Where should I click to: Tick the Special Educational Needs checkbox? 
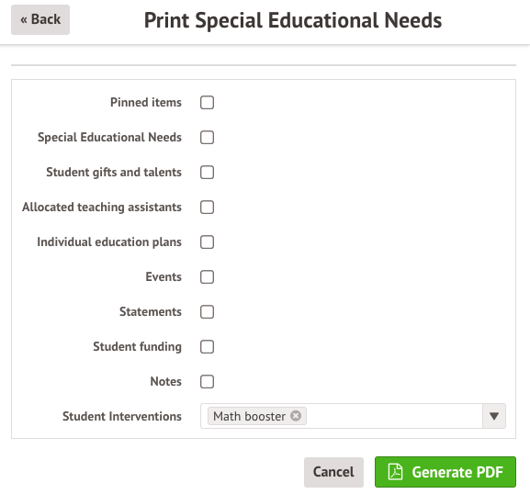(x=207, y=137)
